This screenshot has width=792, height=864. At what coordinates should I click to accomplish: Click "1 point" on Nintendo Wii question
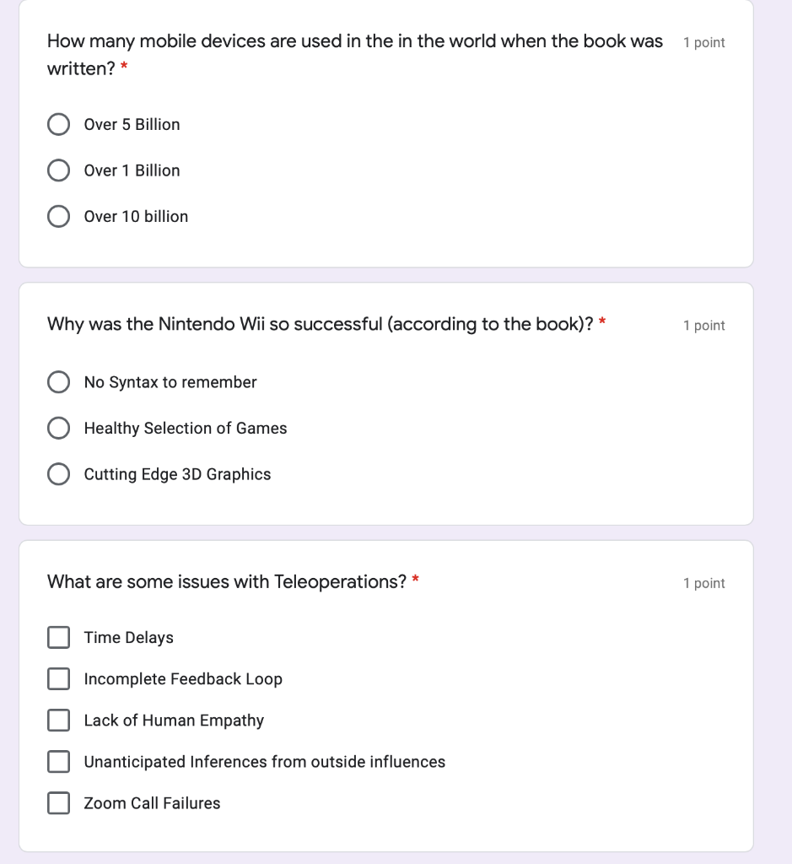pyautogui.click(x=704, y=326)
